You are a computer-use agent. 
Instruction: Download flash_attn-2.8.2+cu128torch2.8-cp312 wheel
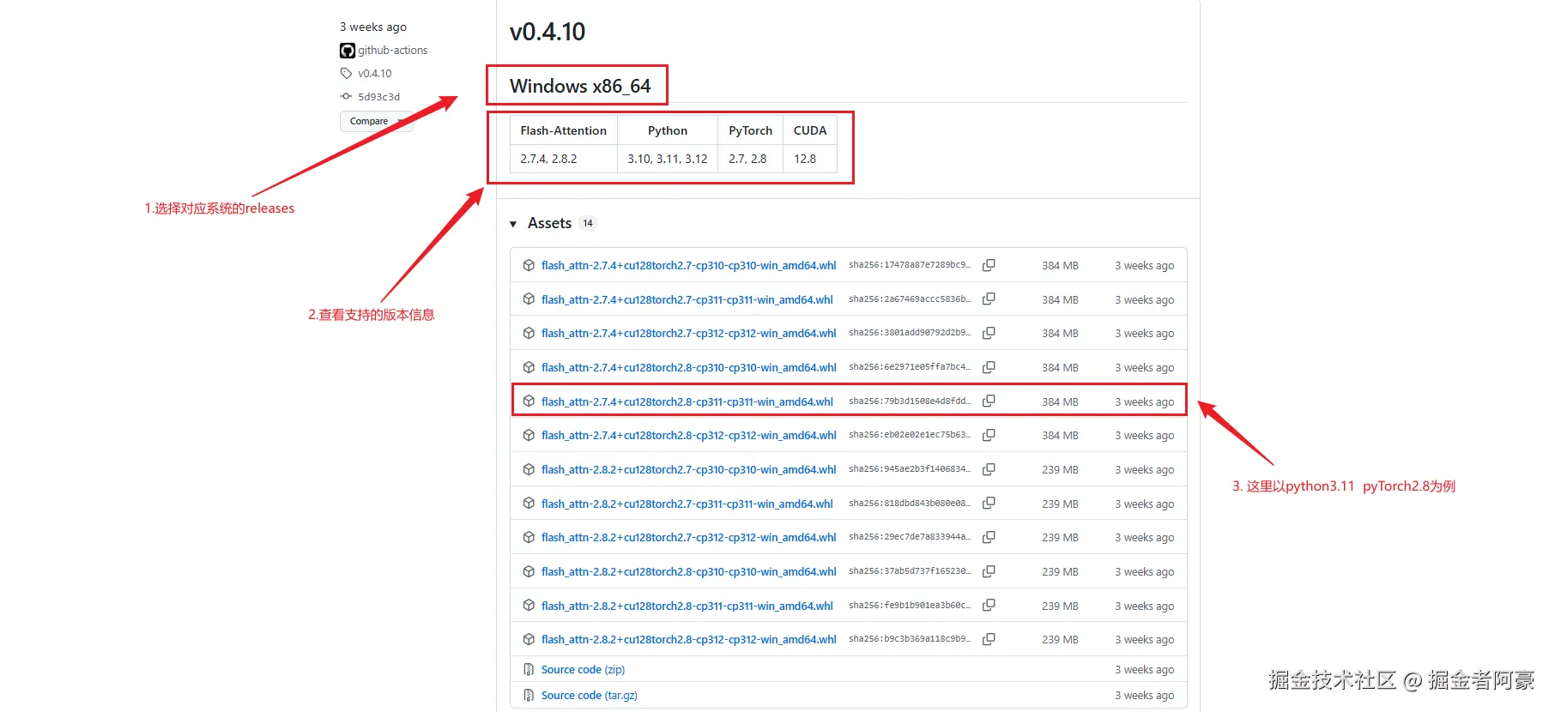688,639
